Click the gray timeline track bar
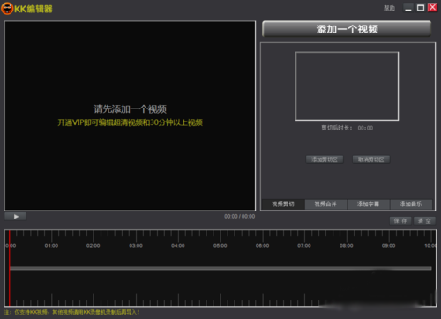 pyautogui.click(x=220, y=268)
